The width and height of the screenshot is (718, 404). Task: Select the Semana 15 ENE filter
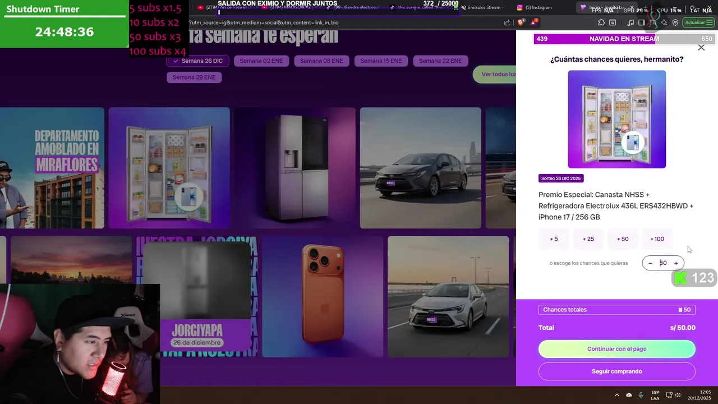(381, 61)
